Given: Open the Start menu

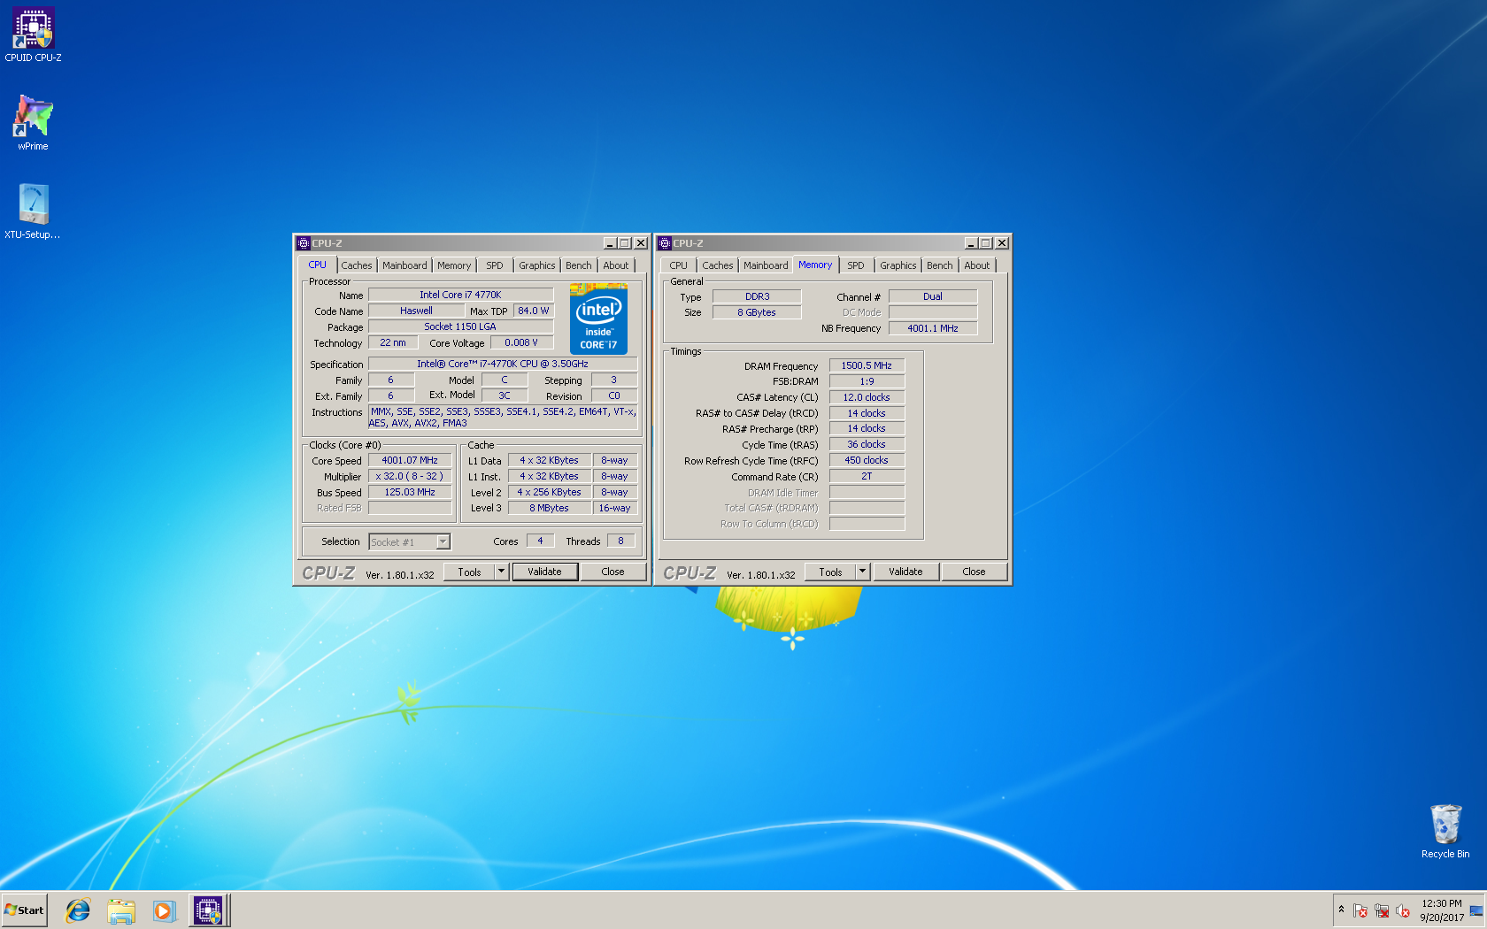Looking at the screenshot, I should pos(24,910).
